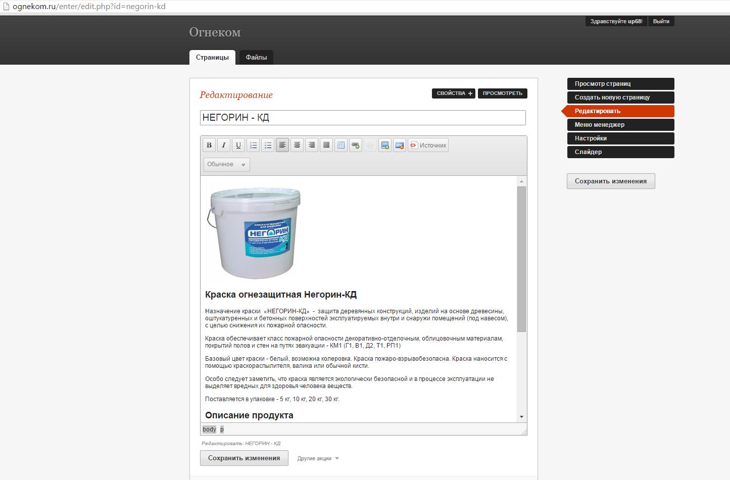Expand the Другие акции dropdown
Viewport: 730px width, 480px height.
click(x=318, y=458)
